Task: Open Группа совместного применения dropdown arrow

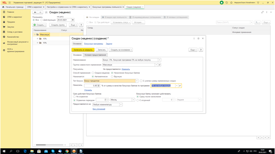Action: pos(156,65)
